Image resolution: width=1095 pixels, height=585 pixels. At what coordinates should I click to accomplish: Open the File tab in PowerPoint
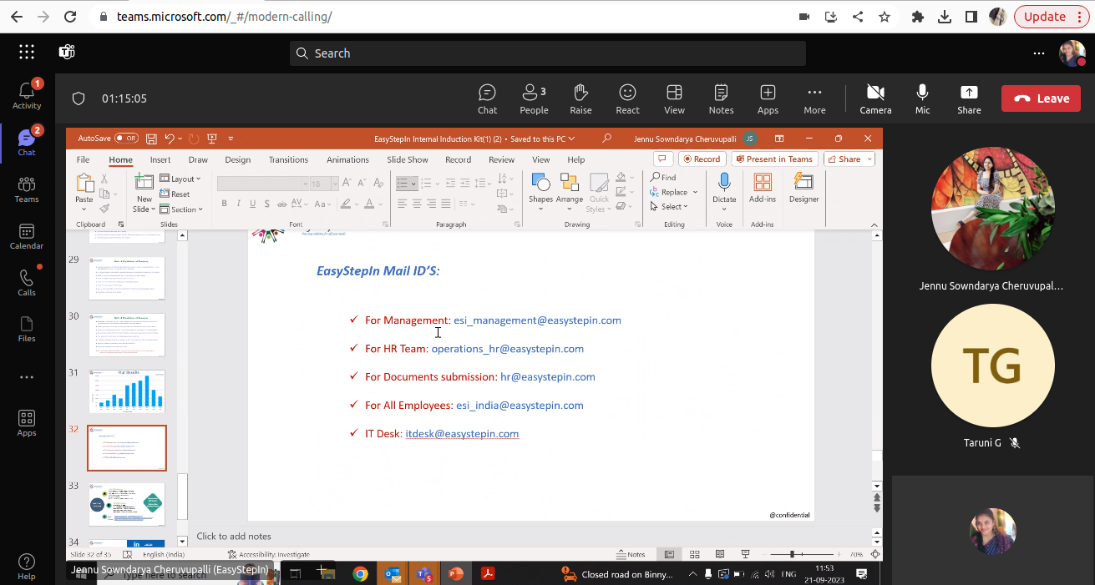point(83,159)
